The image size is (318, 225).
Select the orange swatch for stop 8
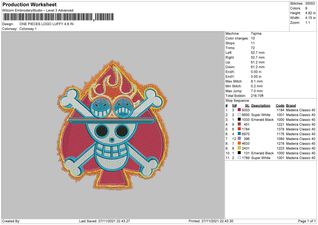240,144
